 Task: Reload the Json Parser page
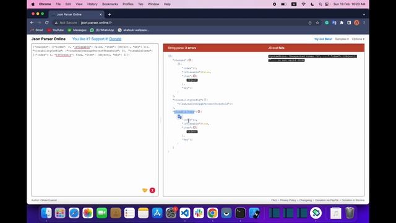(x=47, y=23)
